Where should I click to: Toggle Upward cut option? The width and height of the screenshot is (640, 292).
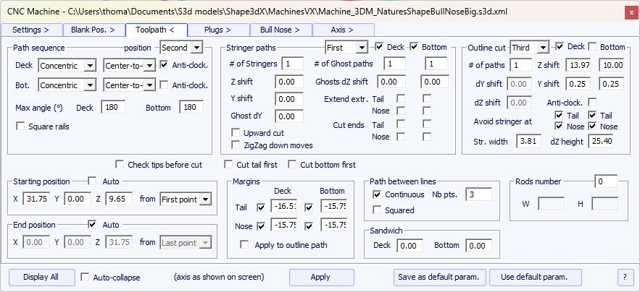pos(236,133)
